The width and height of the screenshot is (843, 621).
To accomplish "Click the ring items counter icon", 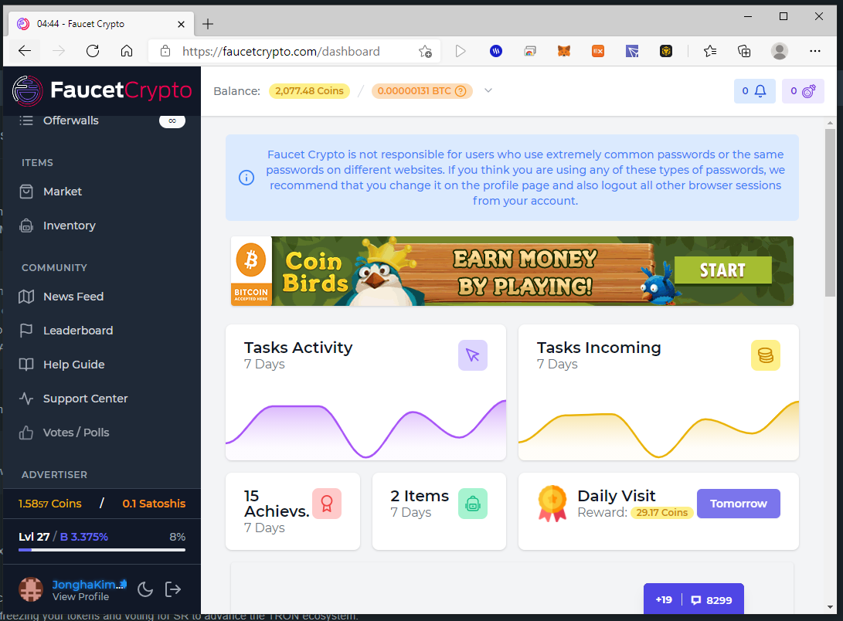I will [803, 91].
